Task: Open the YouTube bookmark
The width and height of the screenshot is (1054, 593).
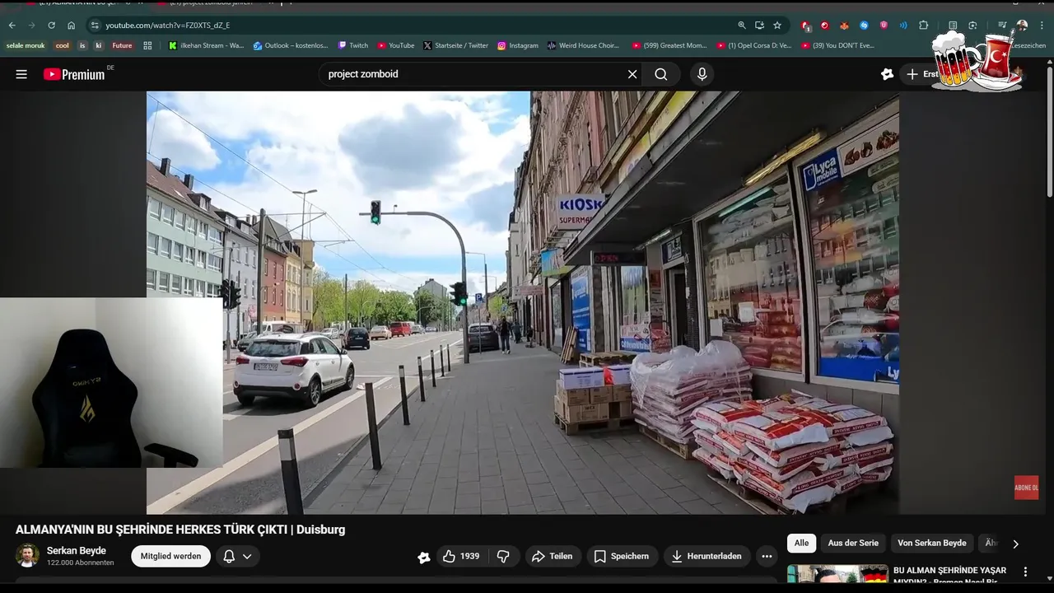Action: tap(396, 45)
